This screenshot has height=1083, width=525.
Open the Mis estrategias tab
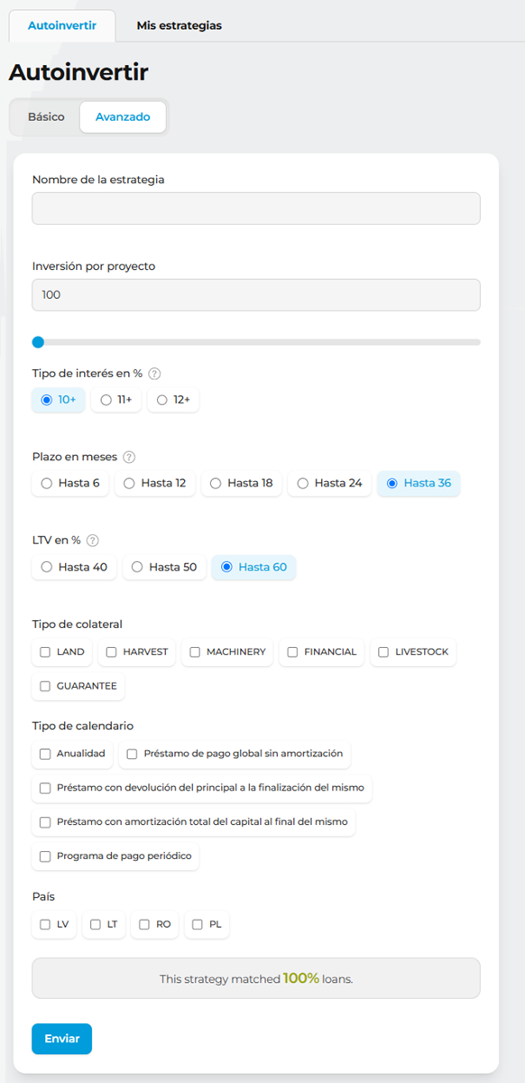[x=180, y=25]
